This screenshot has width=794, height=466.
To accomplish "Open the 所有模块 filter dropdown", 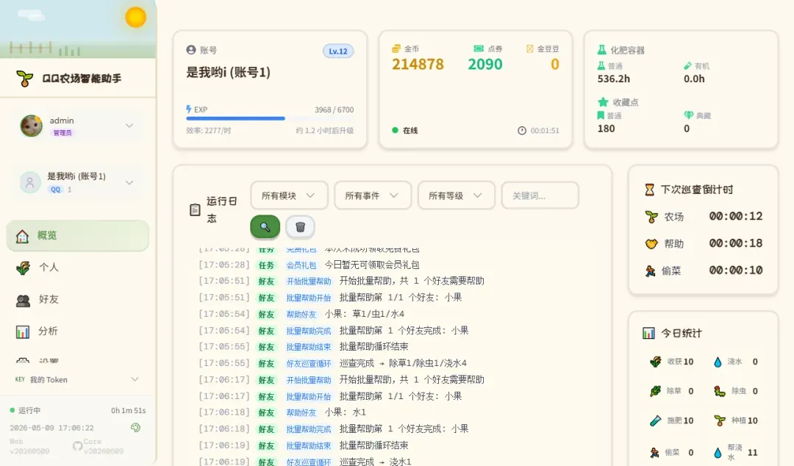I will pyautogui.click(x=289, y=196).
